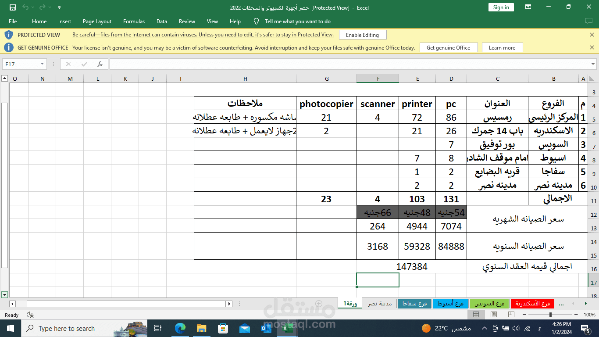This screenshot has height=337, width=599.
Task: Select column header H
Action: click(245, 79)
